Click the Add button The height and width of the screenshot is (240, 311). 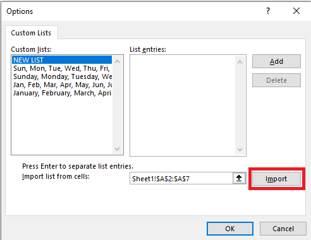pyautogui.click(x=276, y=61)
